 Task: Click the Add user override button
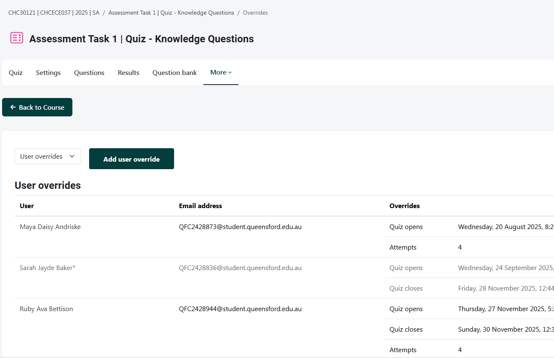131,159
